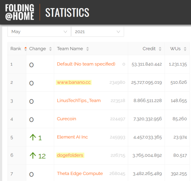Click the Folding@Home logo
The image size is (191, 181).
(x=20, y=12)
